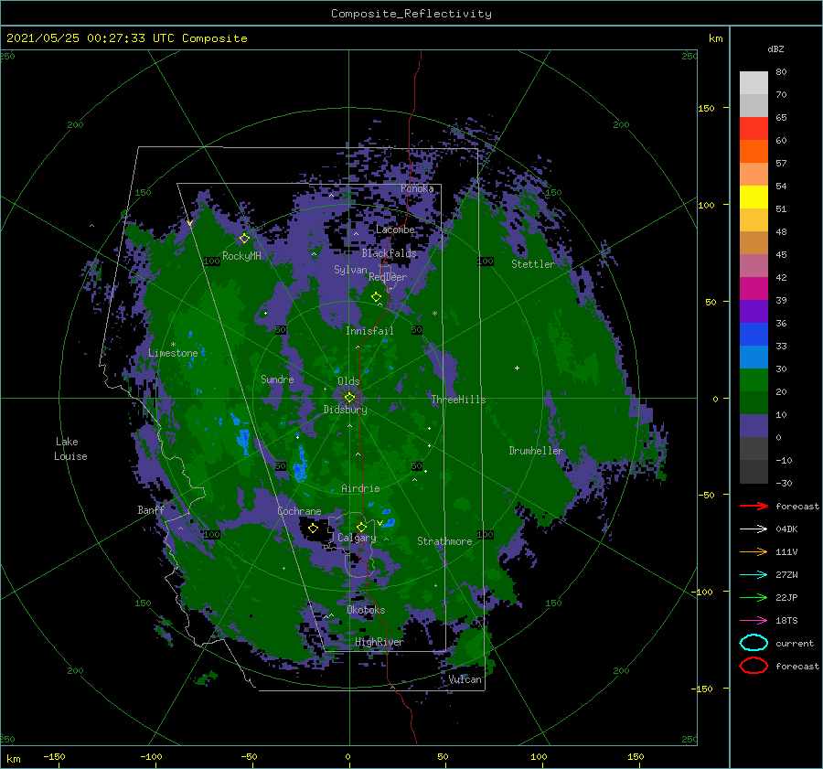Click the green 22JP arrow in the legend
The height and width of the screenshot is (769, 823).
coord(754,597)
